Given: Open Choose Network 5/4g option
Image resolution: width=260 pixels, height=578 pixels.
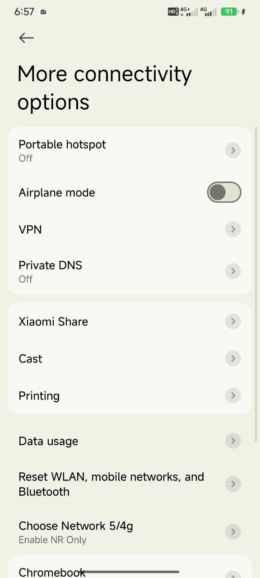Looking at the screenshot, I should point(130,532).
